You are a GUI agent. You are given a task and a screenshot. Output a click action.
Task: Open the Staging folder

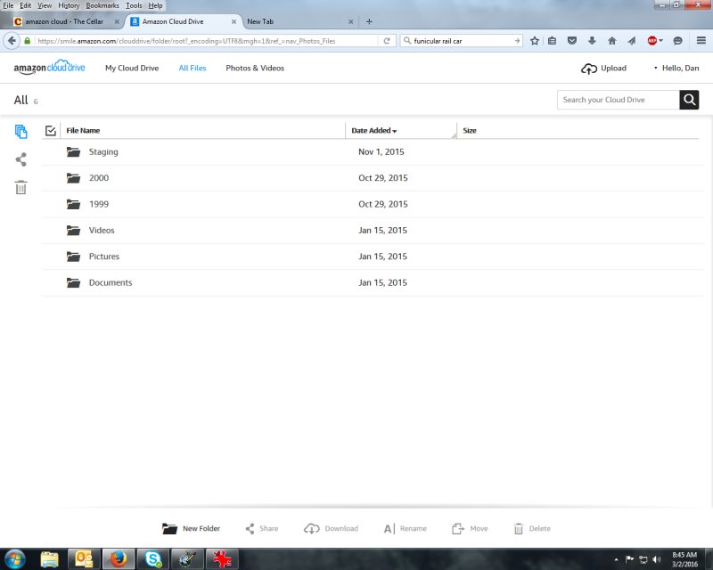103,152
